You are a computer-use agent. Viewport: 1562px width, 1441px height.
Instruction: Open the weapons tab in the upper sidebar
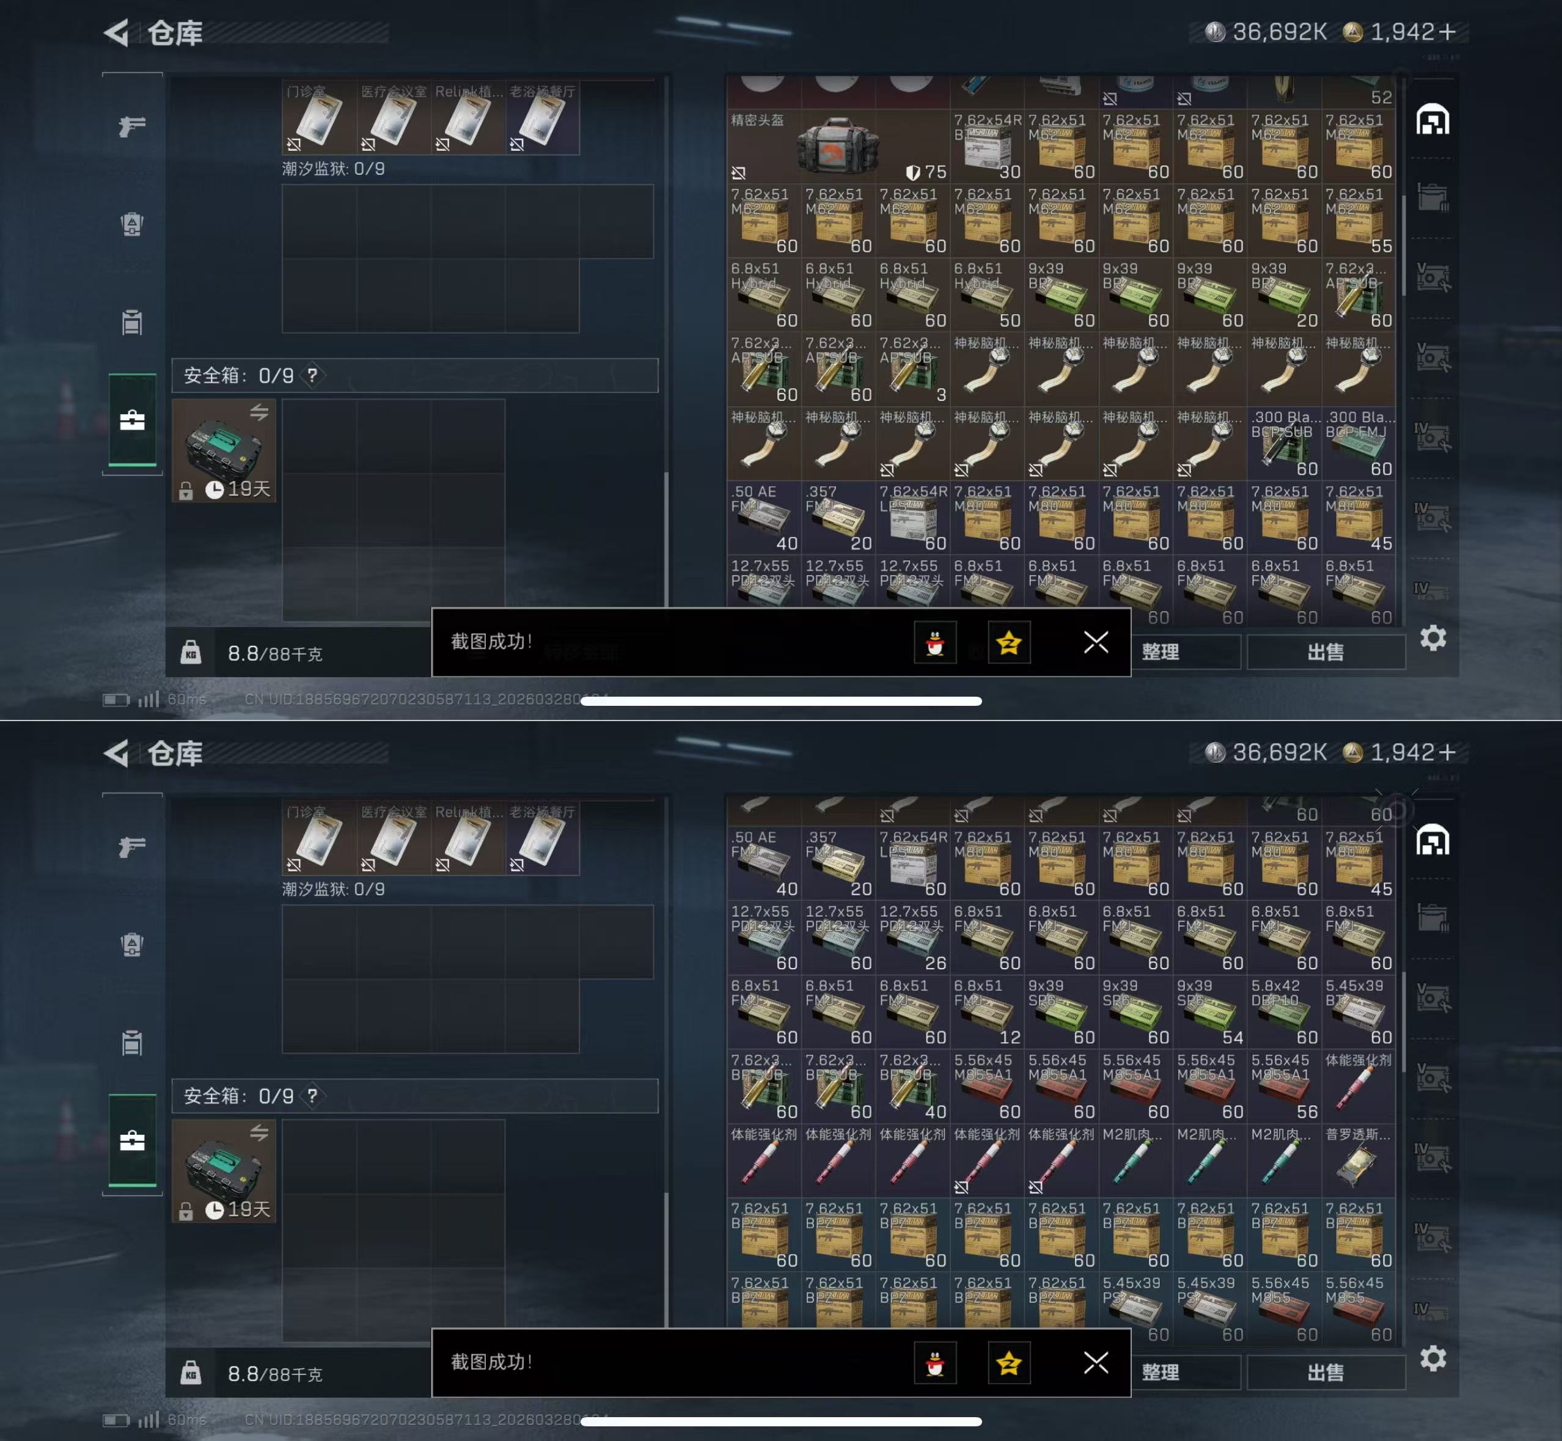pos(133,127)
